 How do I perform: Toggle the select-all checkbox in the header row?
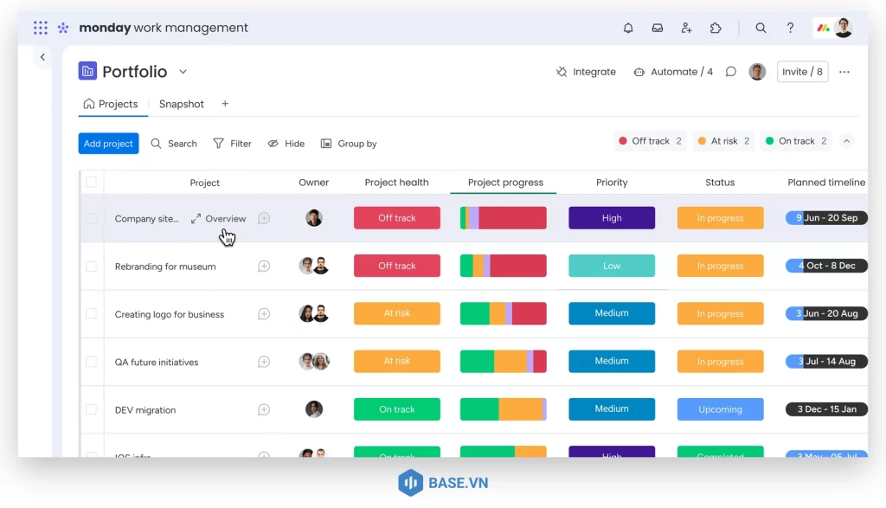point(93,183)
